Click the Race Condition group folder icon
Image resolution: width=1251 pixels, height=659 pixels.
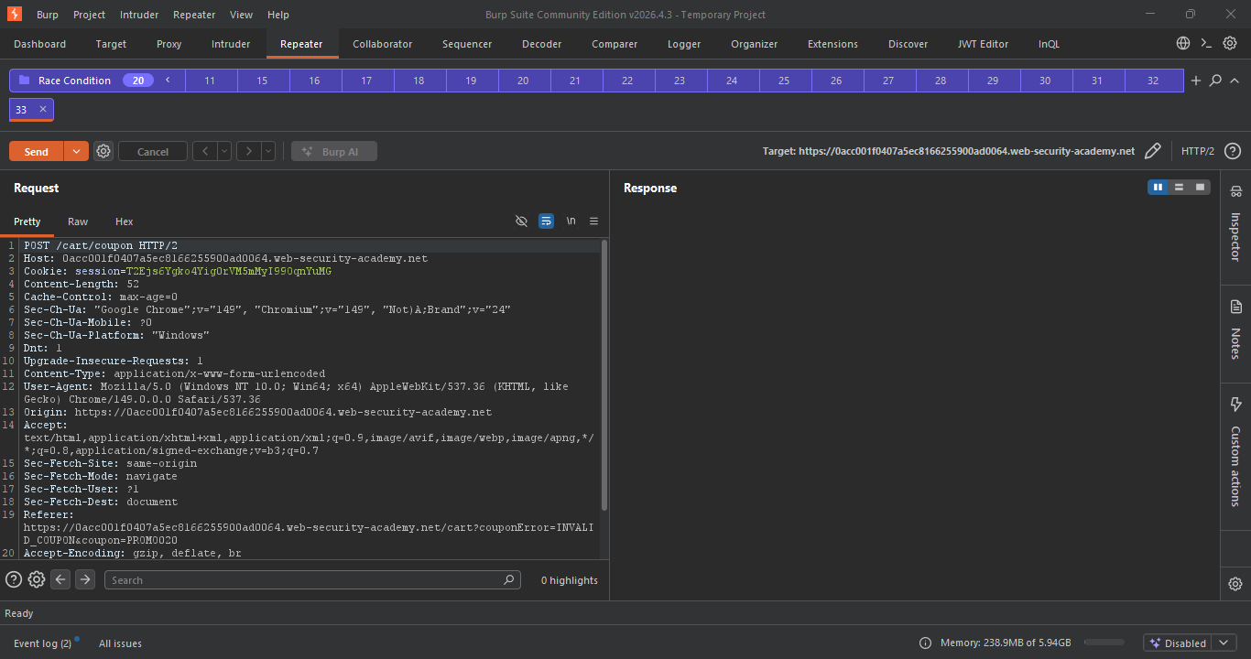point(25,81)
